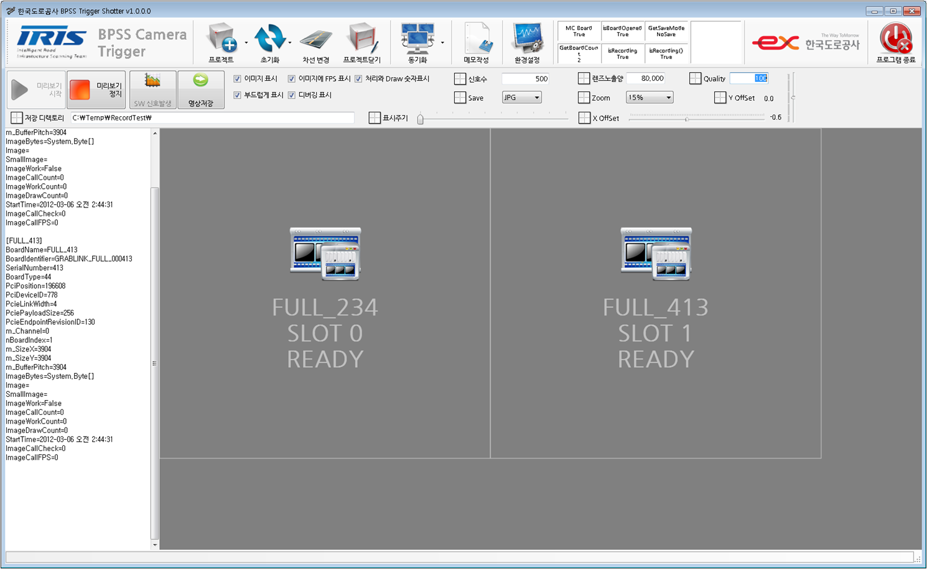The height and width of the screenshot is (569, 927).
Task: Click the isRecording() True status cell
Action: click(x=666, y=53)
